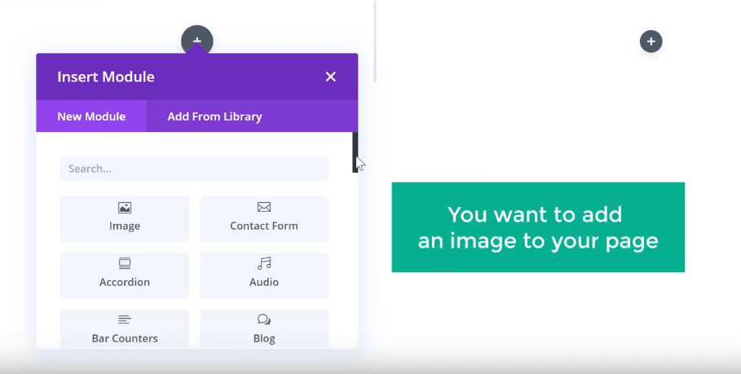Close the Insert Module dialog

(x=330, y=77)
